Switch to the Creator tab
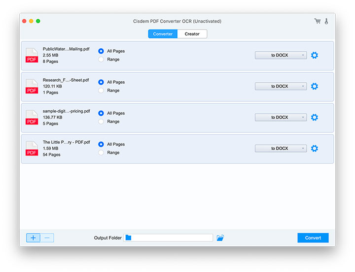The height and width of the screenshot is (272, 355). tap(192, 34)
